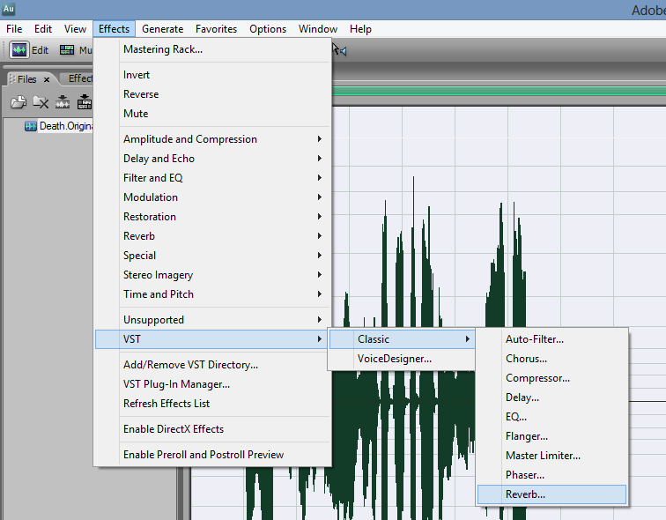Open Delay classic VST effect

pyautogui.click(x=551, y=397)
